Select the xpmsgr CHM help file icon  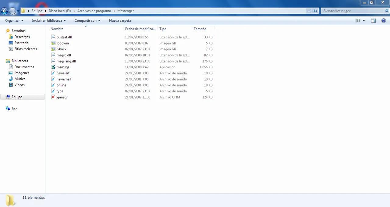pos(53,97)
